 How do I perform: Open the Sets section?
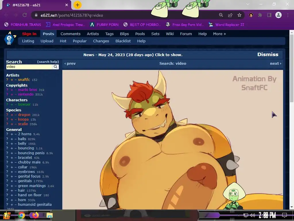(155, 34)
